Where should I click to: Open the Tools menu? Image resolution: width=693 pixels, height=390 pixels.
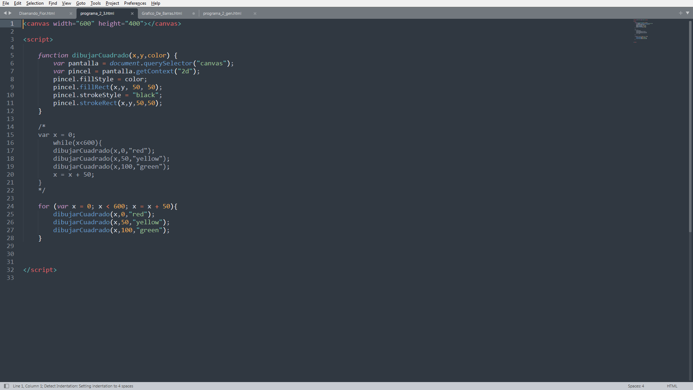tap(96, 3)
